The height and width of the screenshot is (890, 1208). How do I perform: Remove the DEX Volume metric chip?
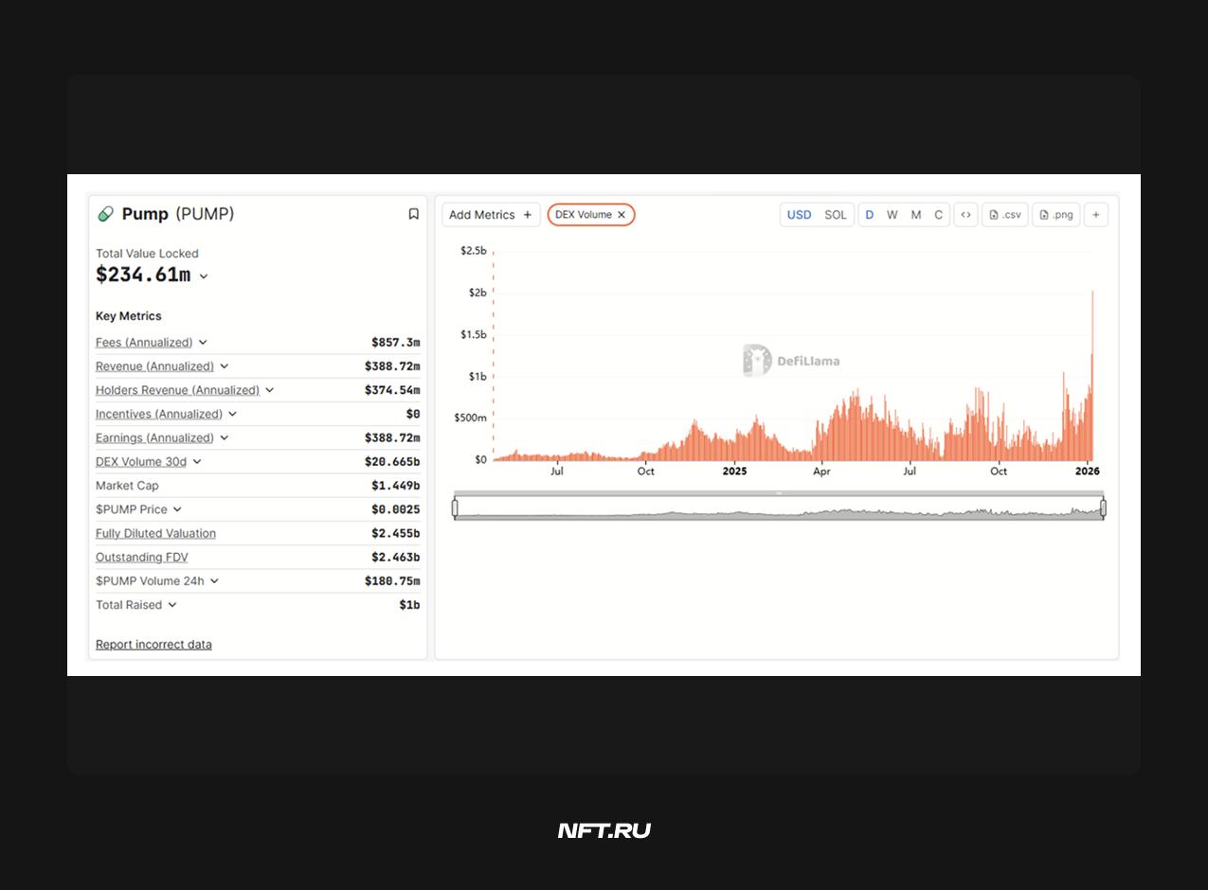[622, 215]
